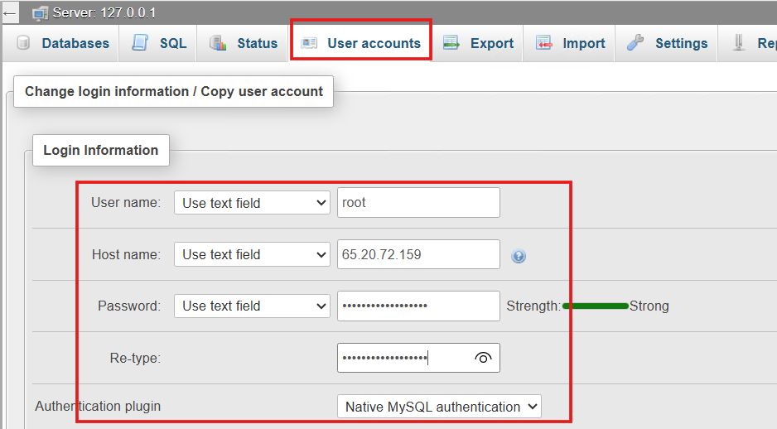Click the SQL tab scroll icon
Viewport: 777px width, 429px height.
pos(140,42)
